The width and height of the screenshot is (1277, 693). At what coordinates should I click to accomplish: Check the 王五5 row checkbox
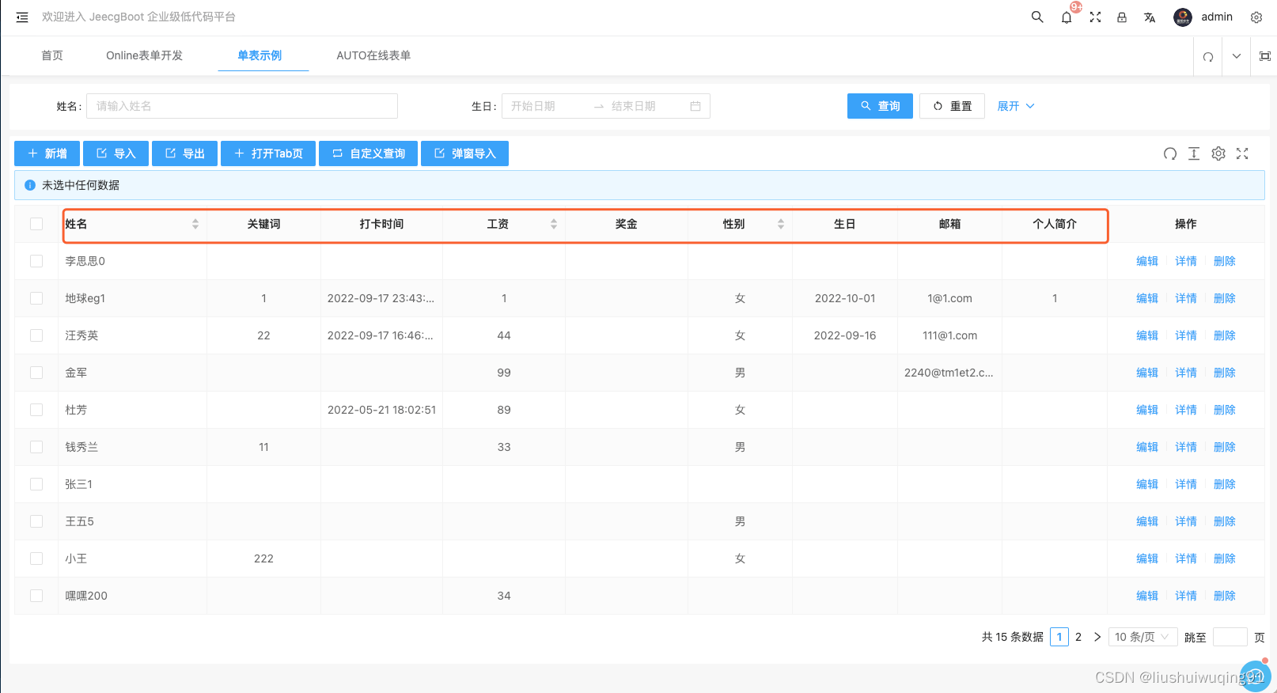tap(36, 521)
